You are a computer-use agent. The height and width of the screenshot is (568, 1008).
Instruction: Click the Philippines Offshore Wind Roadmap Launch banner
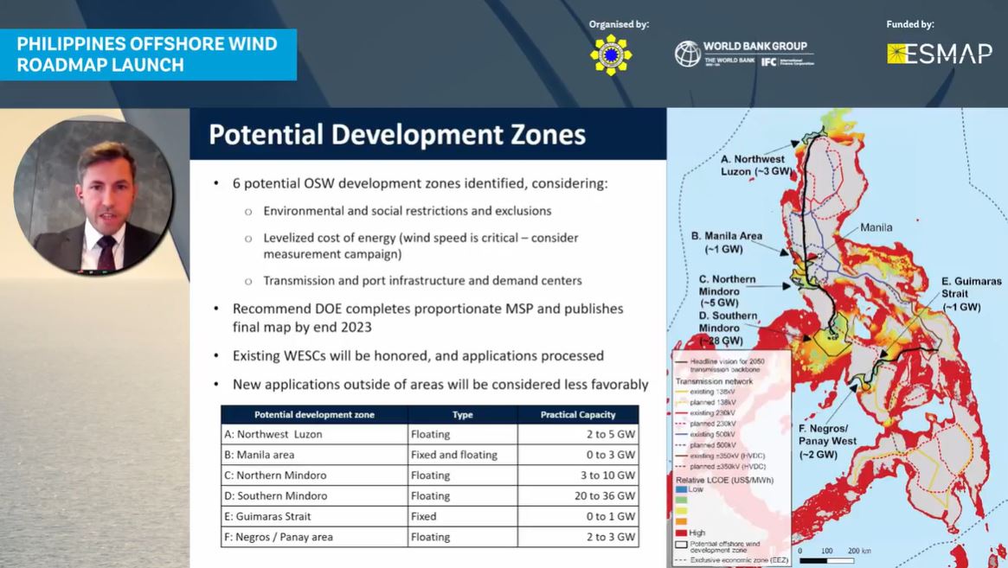pos(148,54)
